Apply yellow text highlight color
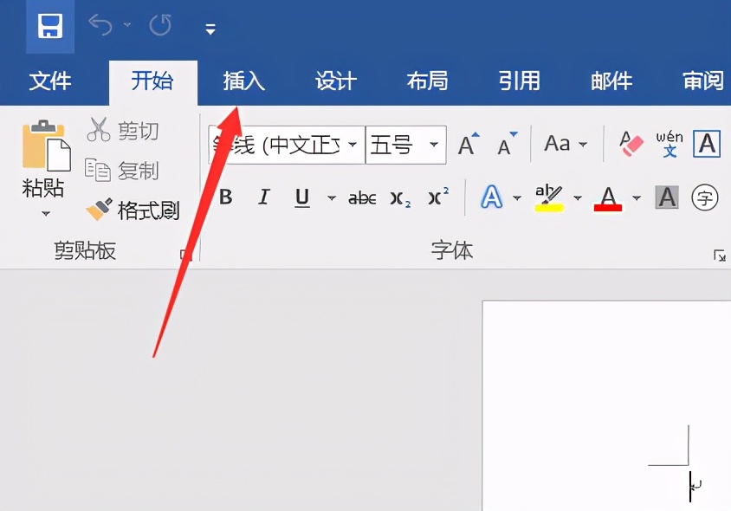This screenshot has width=731, height=511. 549,198
